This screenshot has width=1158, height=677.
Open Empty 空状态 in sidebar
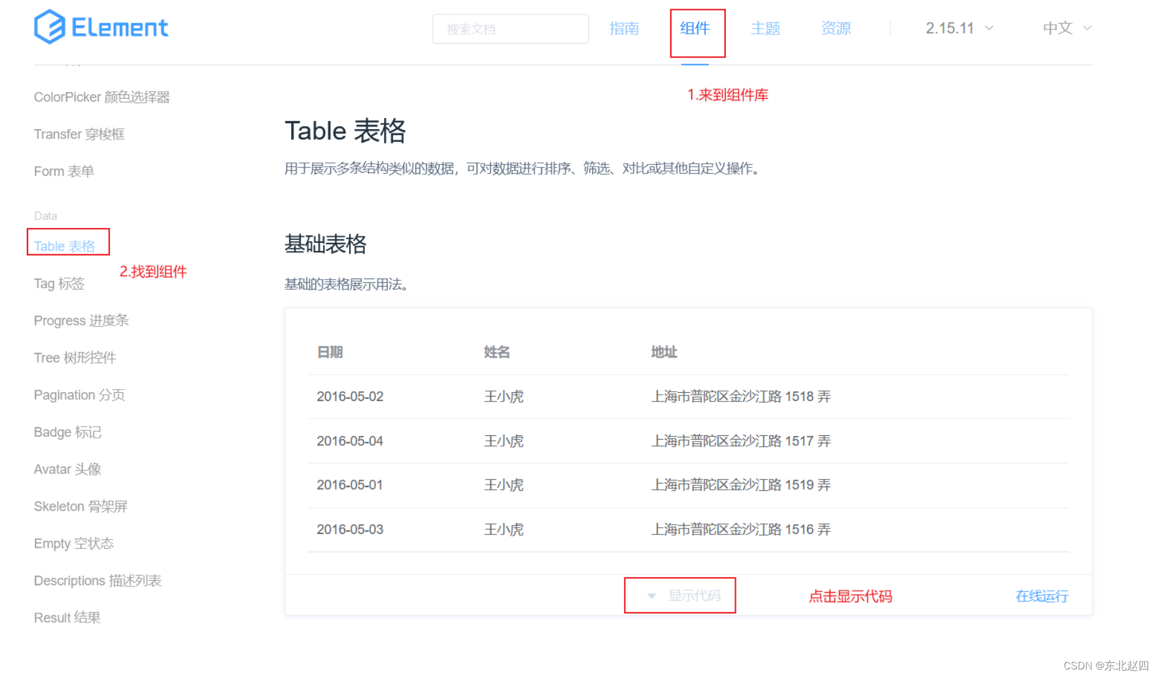point(74,543)
